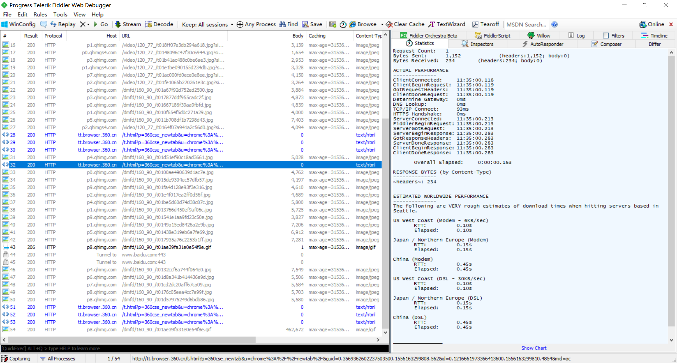Click the Tearoff toolbar button
The width and height of the screenshot is (677, 363).
[486, 24]
